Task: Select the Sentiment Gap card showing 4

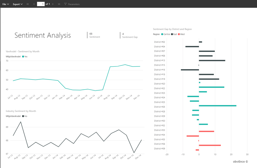Action: [x=130, y=35]
